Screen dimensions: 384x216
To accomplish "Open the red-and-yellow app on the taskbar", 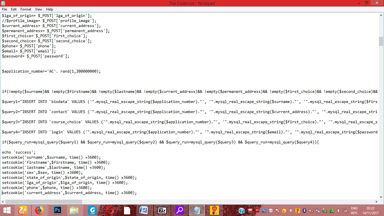I will coord(214,210).
